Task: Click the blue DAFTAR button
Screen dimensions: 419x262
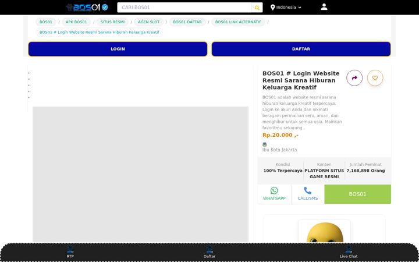Action: pos(301,49)
